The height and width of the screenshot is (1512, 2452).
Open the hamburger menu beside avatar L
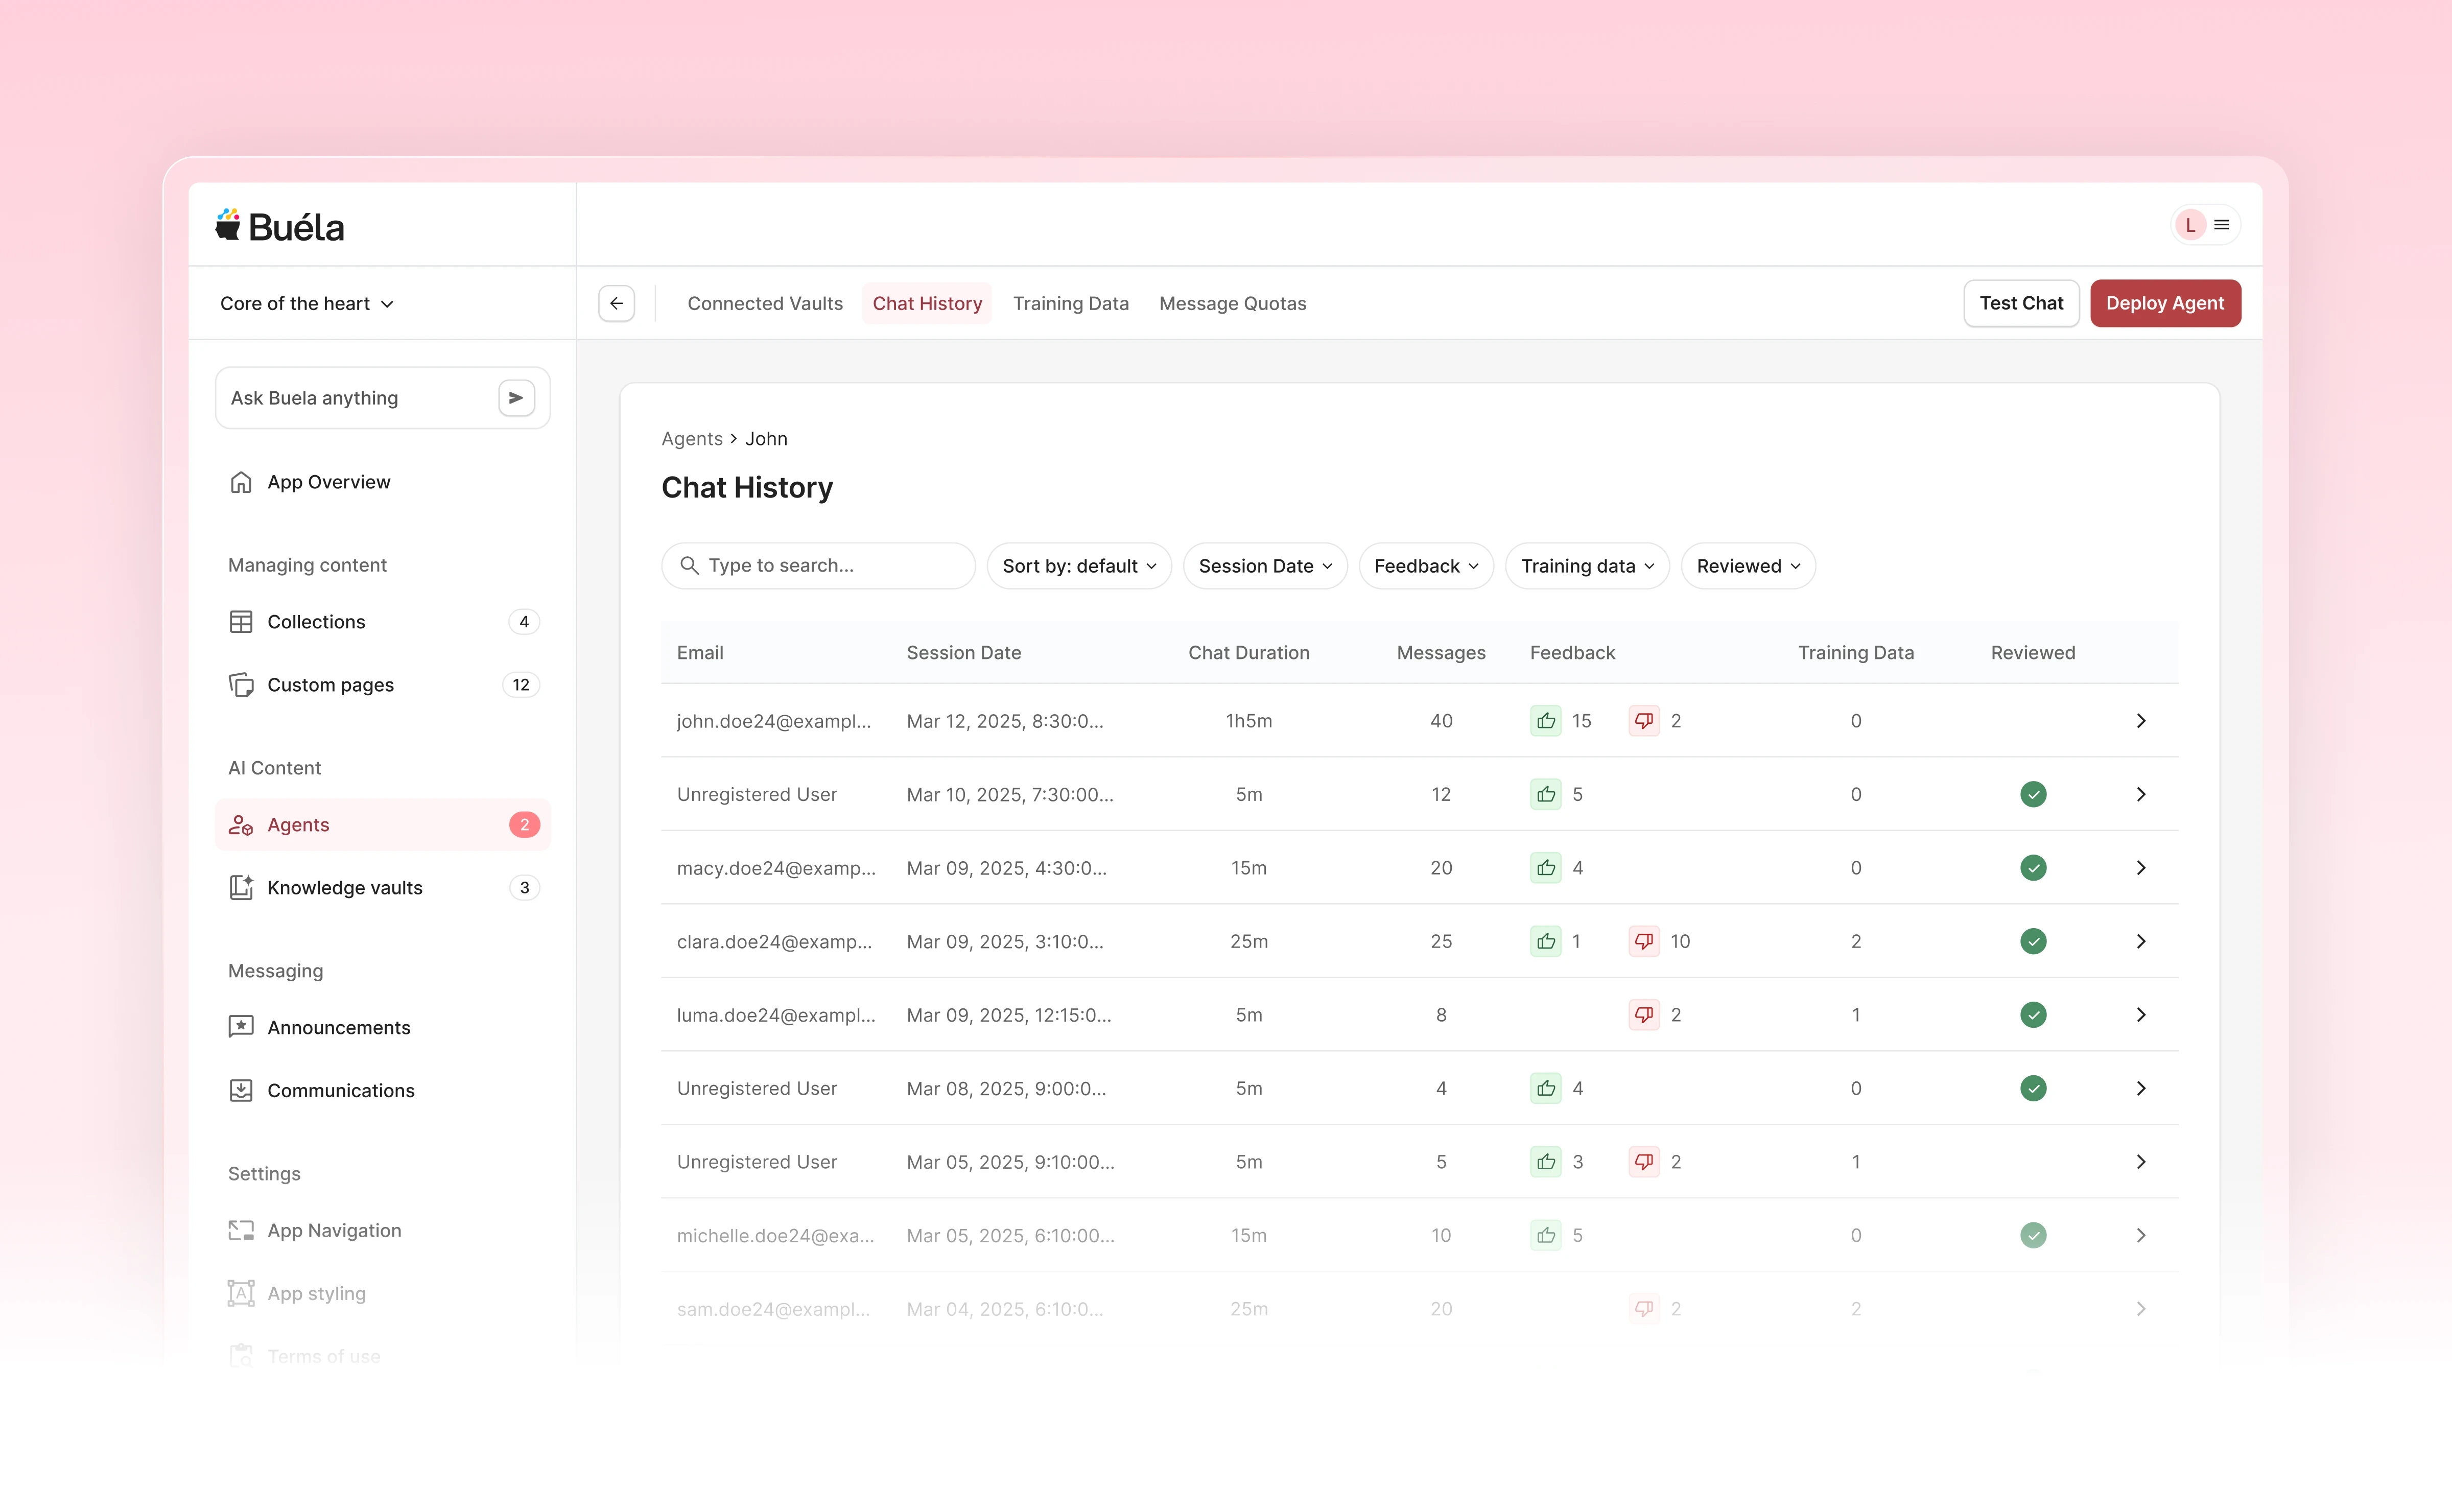pos(2221,225)
